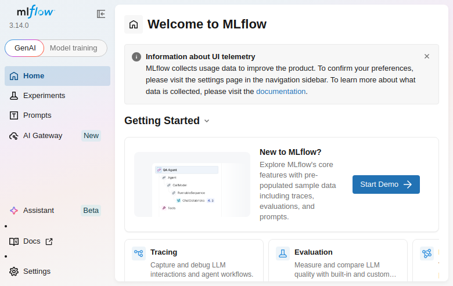The image size is (453, 286).
Task: Select the GenAI mode toggle
Action: coord(25,48)
